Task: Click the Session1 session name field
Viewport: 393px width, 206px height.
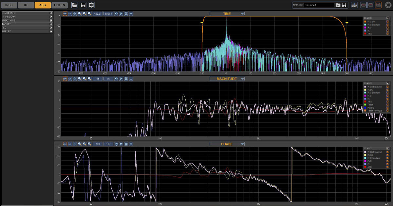Action: coord(319,5)
